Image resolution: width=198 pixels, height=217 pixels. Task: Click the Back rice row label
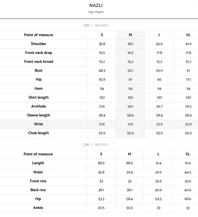(38, 190)
